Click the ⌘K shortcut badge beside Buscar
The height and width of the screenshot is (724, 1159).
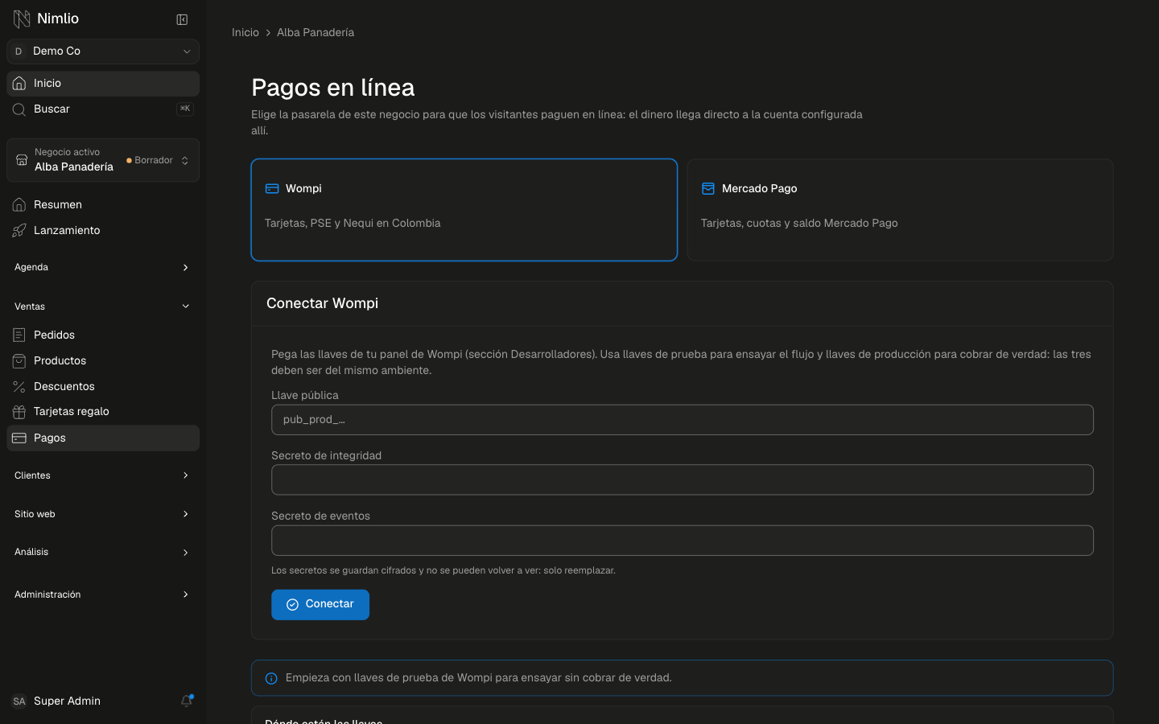(x=185, y=109)
